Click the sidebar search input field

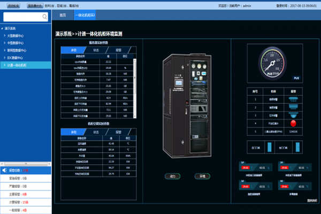[x=22, y=17]
